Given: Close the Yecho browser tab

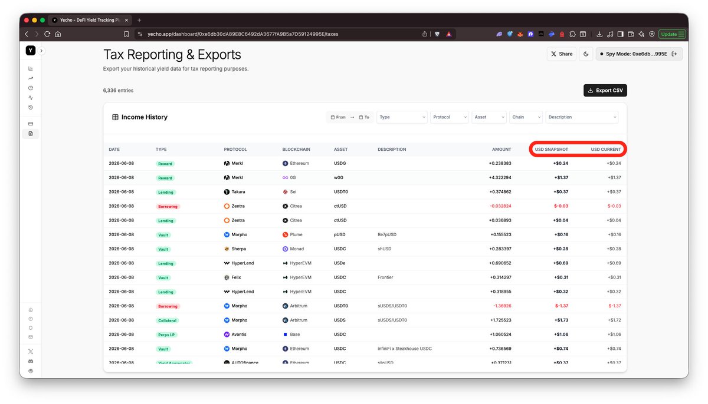Looking at the screenshot, I should [126, 19].
